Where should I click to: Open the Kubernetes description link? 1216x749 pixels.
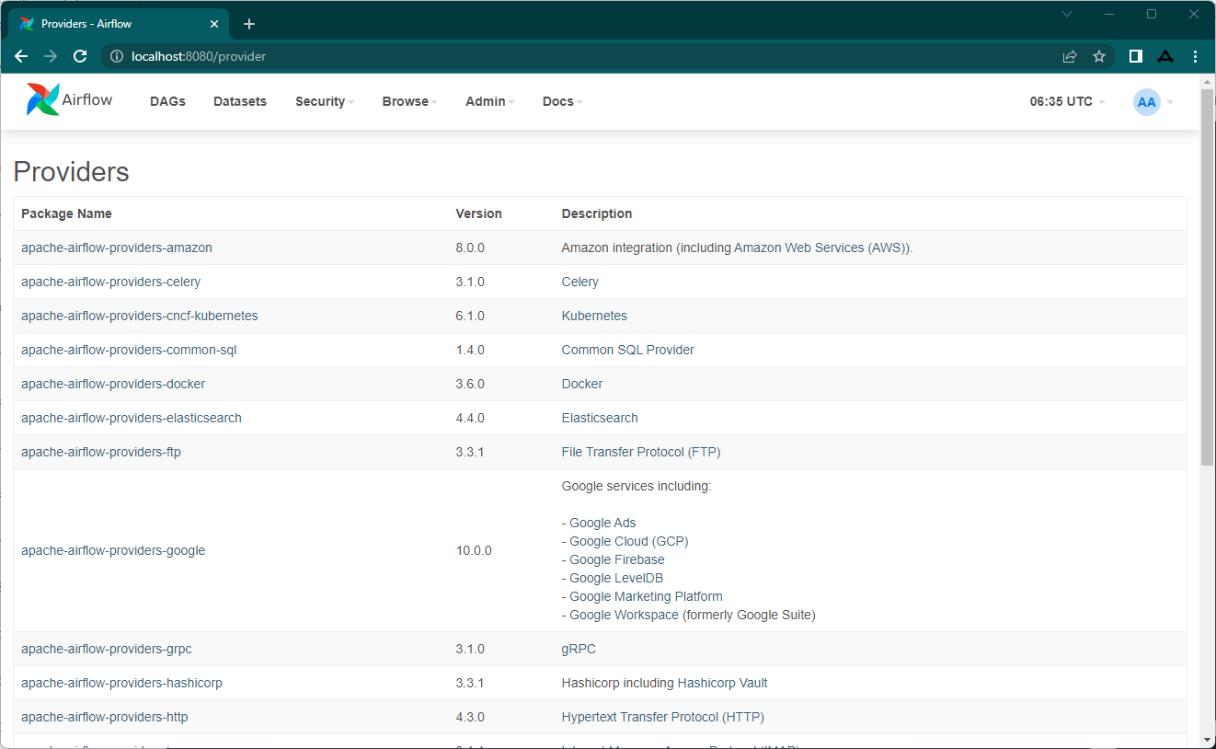pyautogui.click(x=594, y=316)
